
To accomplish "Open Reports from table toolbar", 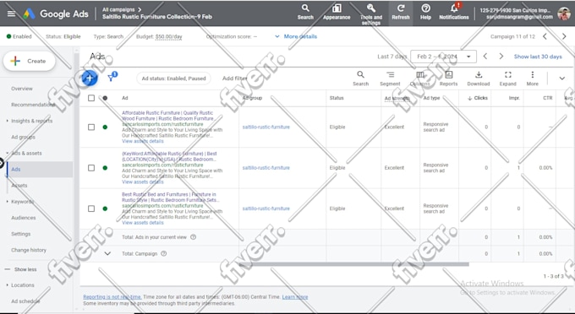I will pos(448,78).
